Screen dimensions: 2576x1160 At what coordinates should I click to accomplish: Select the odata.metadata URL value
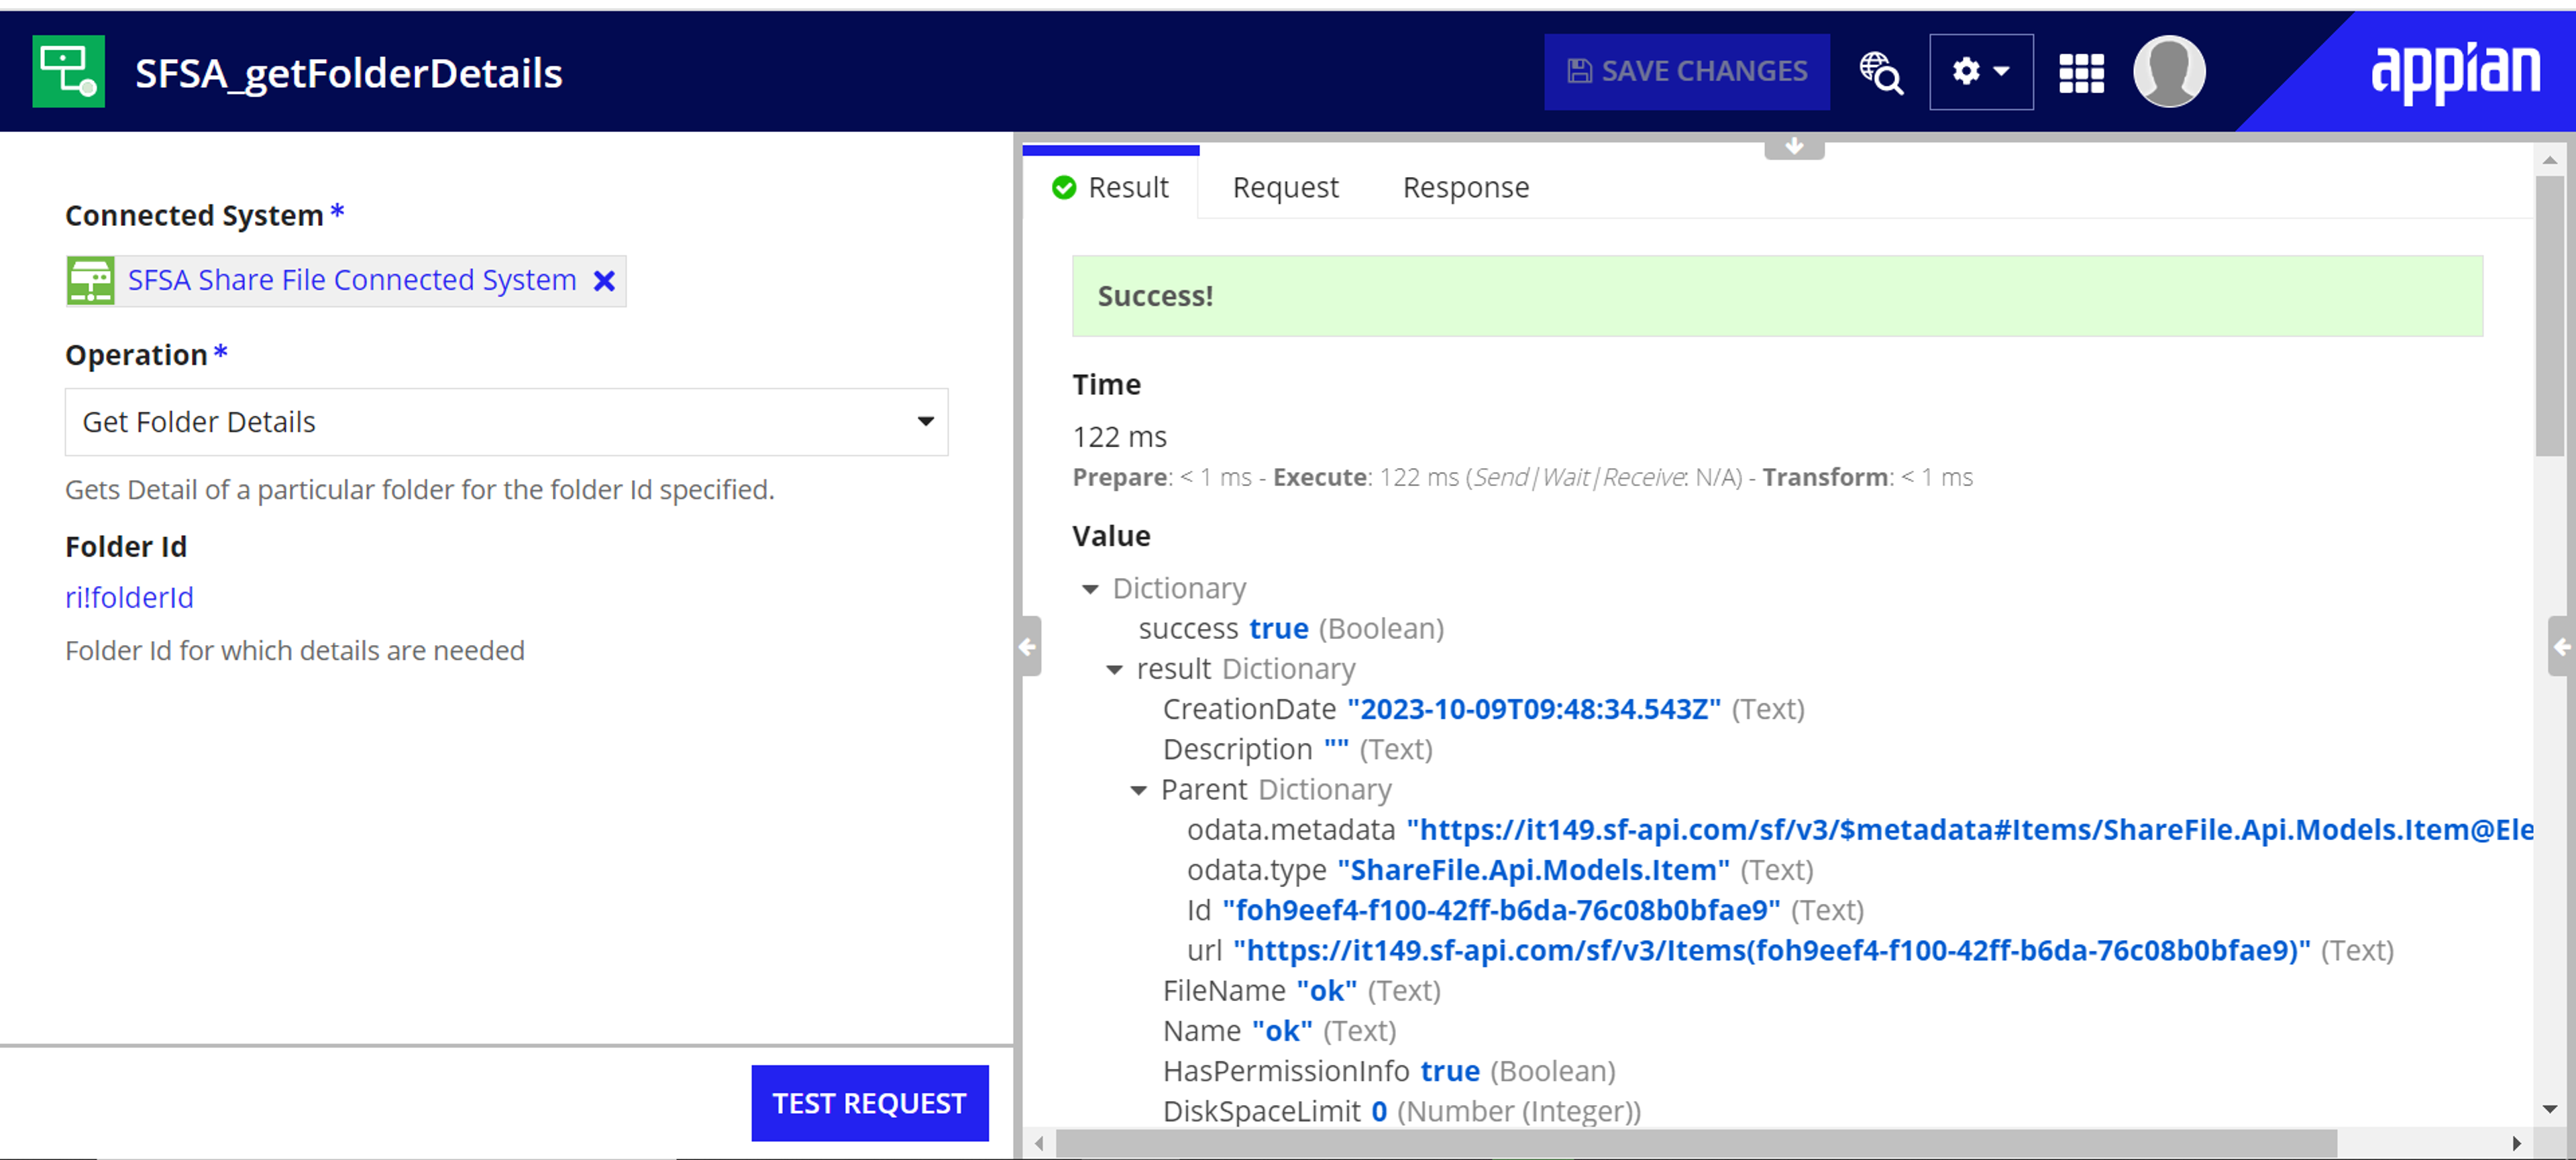point(1969,830)
